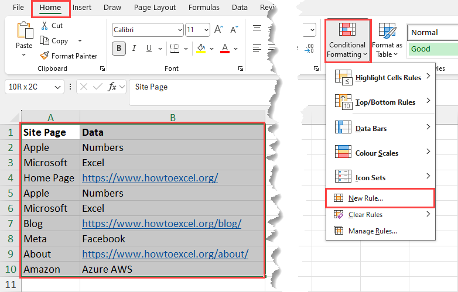
Task: Select column B header
Action: click(173, 118)
